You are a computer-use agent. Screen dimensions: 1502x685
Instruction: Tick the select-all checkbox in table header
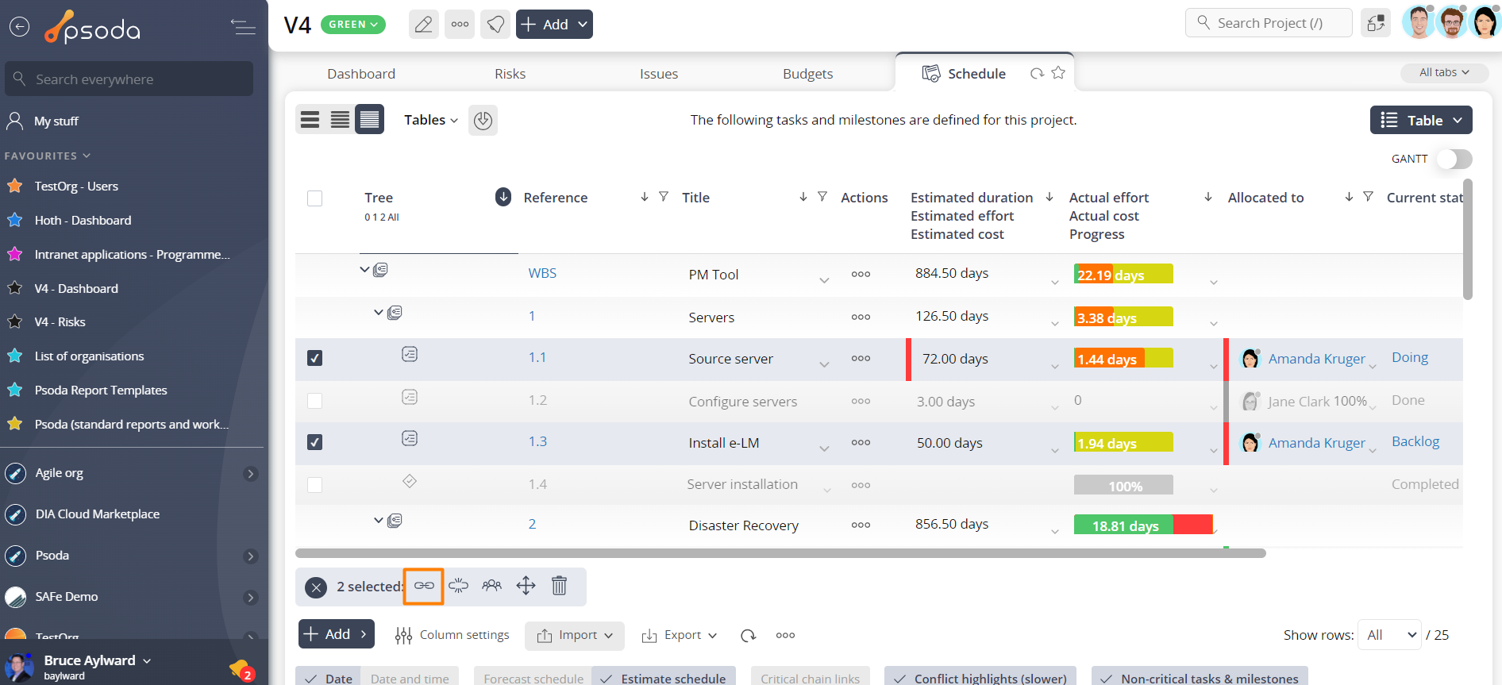tap(315, 198)
